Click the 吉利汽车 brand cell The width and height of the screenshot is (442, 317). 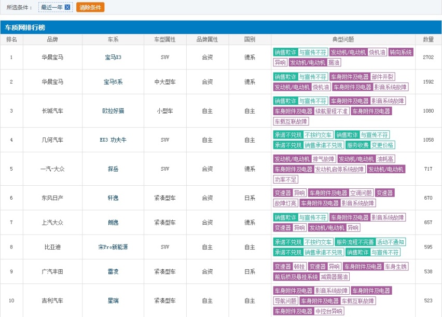pyautogui.click(x=52, y=300)
